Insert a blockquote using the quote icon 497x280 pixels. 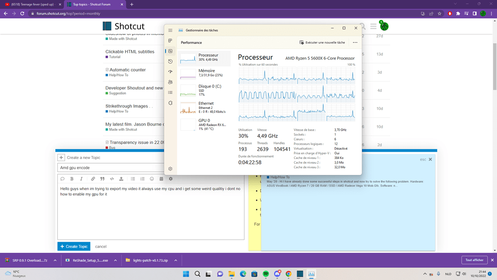tap(102, 179)
